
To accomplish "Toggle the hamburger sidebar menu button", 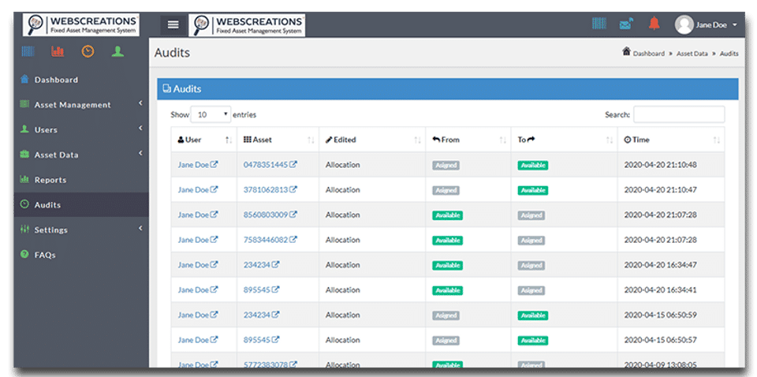I will 173,24.
